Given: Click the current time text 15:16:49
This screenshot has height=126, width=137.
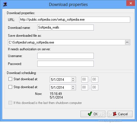Looking at the screenshot, I should coord(56,94).
